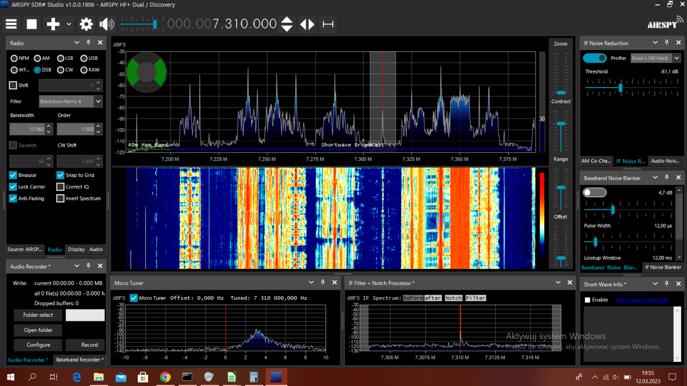
Task: Switch to the IF Noise Blanker tab
Action: 663,267
